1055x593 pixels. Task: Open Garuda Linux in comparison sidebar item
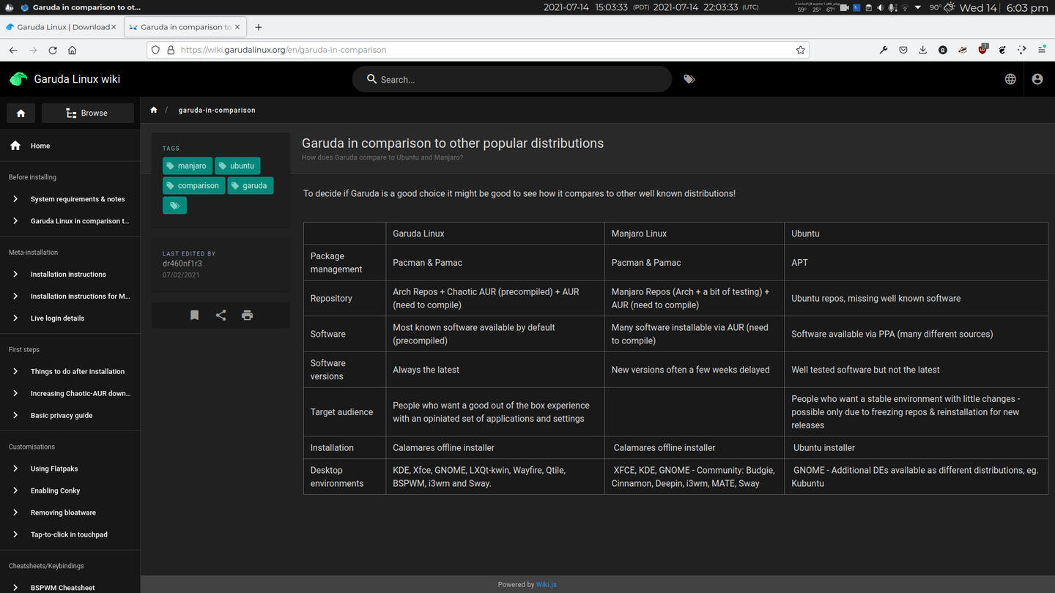click(x=70, y=221)
